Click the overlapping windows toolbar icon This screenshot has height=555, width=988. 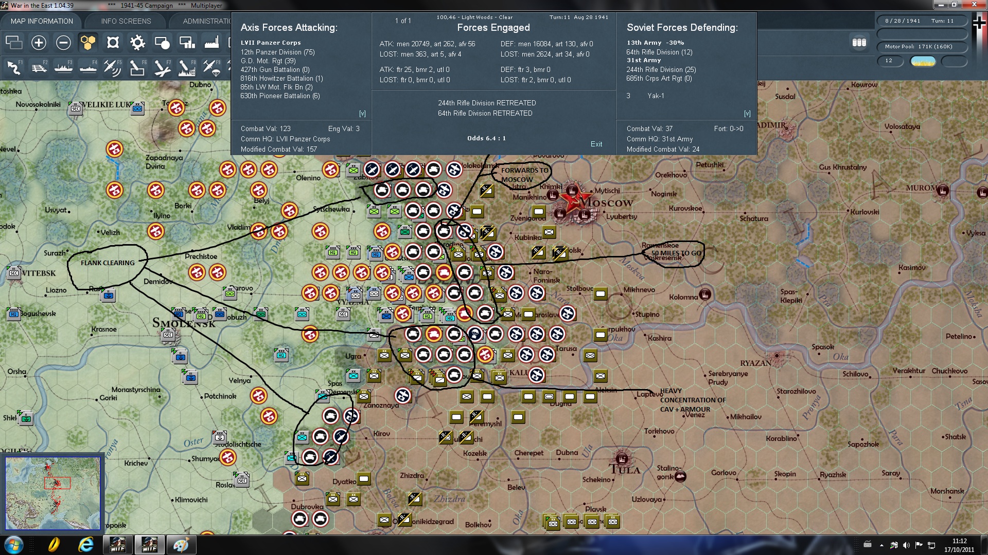click(14, 43)
